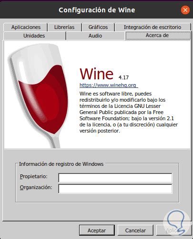Image resolution: width=193 pixels, height=239 pixels.
Task: Select the Acerca de tab
Action: 157,35
